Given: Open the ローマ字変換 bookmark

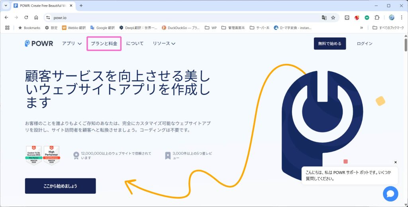Looking at the screenshot, I should pyautogui.click(x=293, y=28).
